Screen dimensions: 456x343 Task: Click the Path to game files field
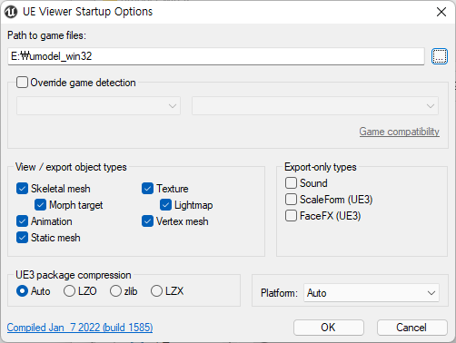(216, 56)
